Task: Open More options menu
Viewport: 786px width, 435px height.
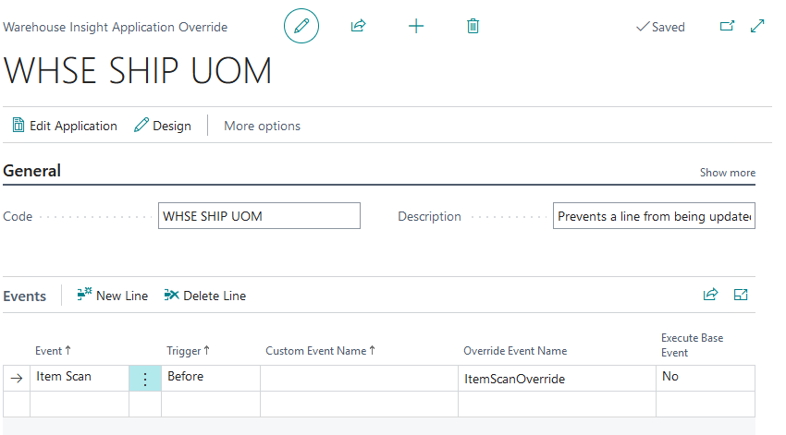Action: point(262,126)
